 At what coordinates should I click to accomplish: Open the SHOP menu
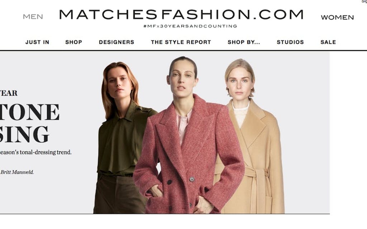point(74,42)
